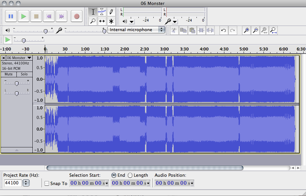Mute the 06 Monster track
Viewport: 306px width, 196px height.
click(9, 74)
